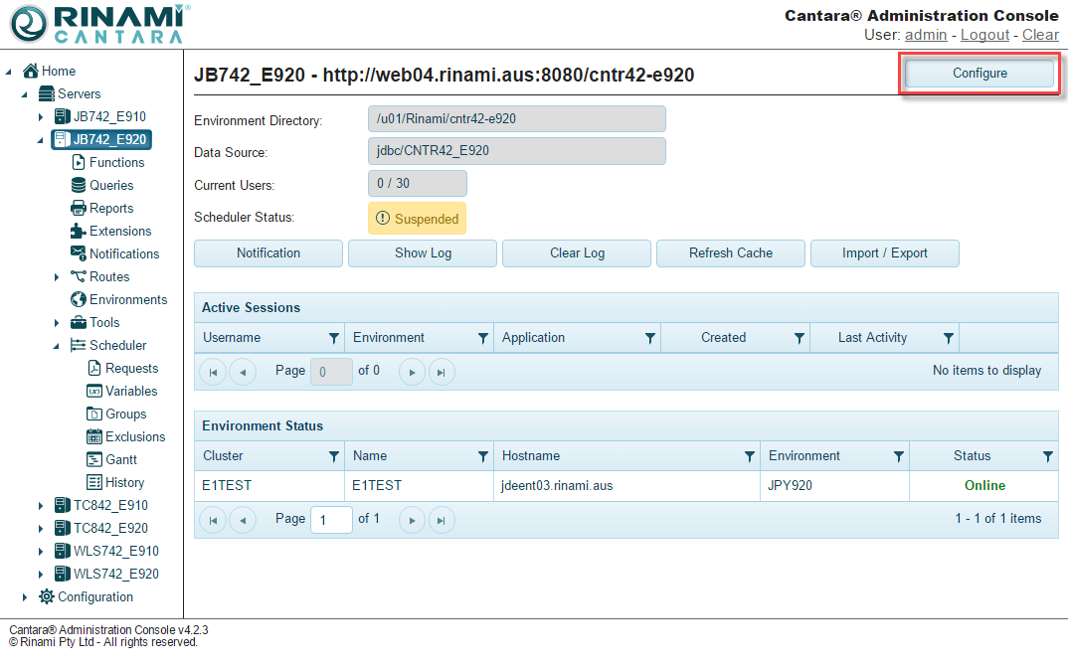Open the Gantt chart icon
The width and height of the screenshot is (1068, 668).
[94, 459]
